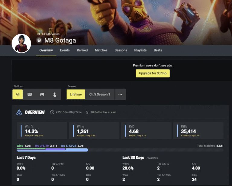The width and height of the screenshot is (232, 186).
Task: Click the Top 3/5/10 2,118 legend label
Action: click(46, 146)
